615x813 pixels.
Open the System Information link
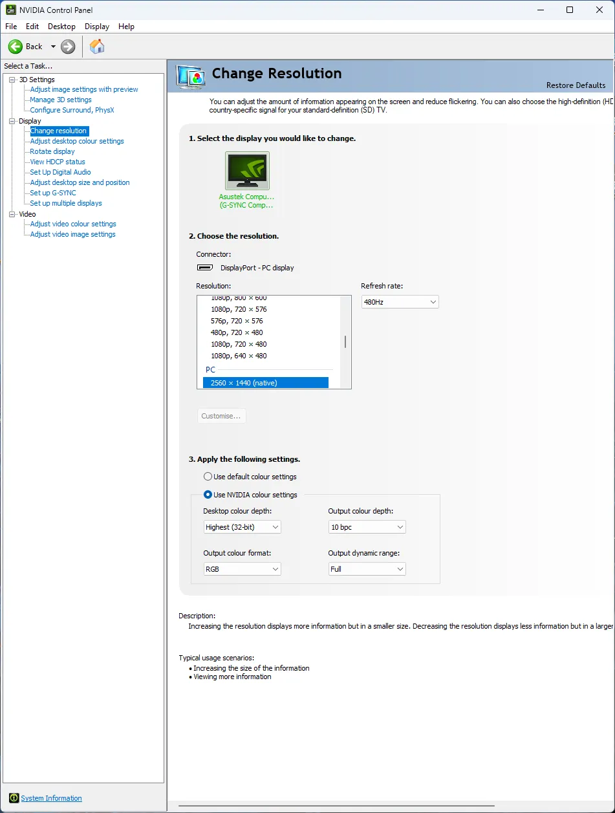click(x=51, y=798)
